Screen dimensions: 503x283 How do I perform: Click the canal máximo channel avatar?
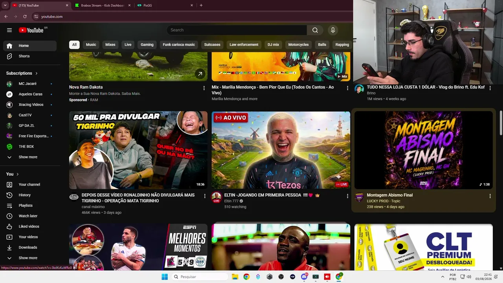74,197
